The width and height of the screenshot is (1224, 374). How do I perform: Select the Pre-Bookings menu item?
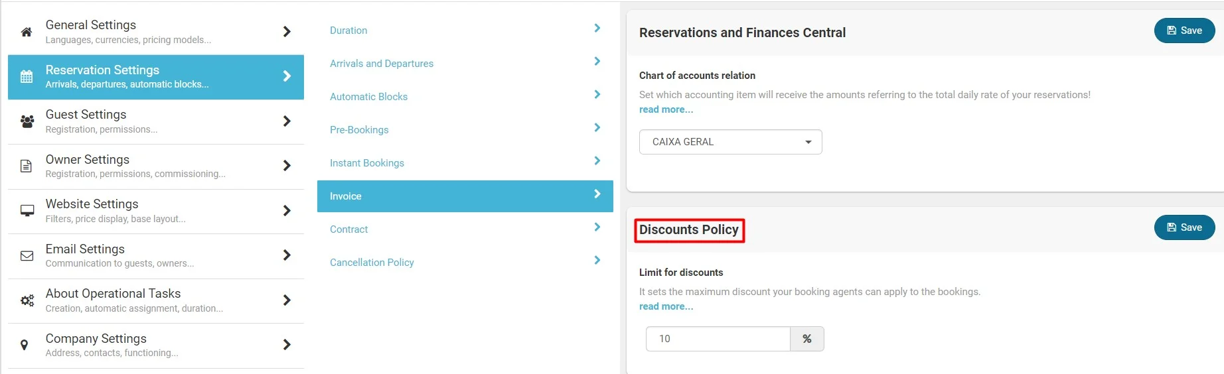coord(359,130)
